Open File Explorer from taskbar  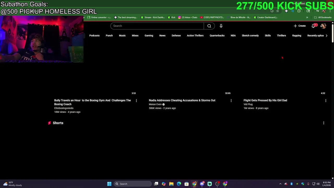tap(171, 184)
